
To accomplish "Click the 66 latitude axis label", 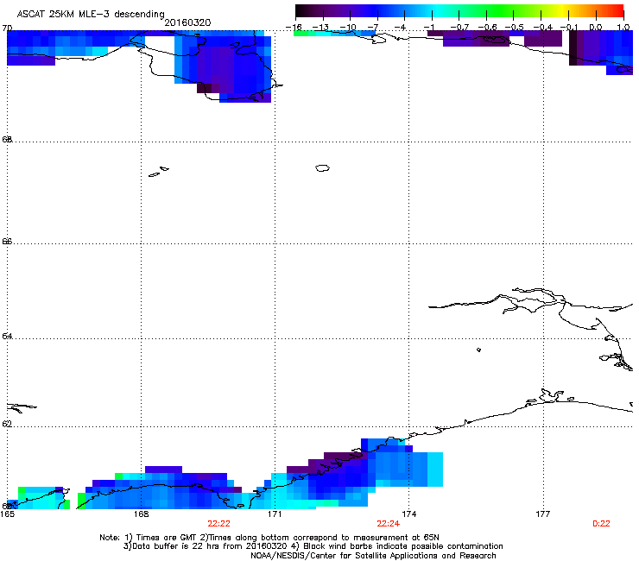I will click(x=7, y=241).
